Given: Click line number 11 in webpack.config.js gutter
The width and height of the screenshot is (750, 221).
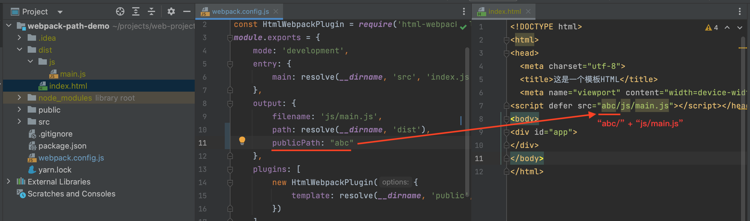Looking at the screenshot, I should click(x=203, y=143).
